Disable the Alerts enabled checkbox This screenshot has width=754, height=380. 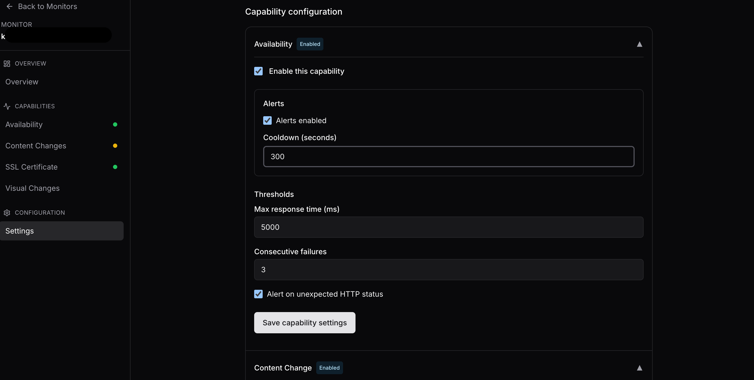click(267, 120)
